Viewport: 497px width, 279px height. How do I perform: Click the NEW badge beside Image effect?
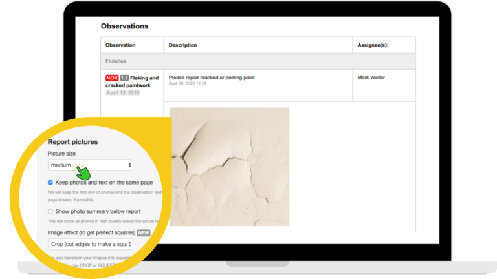[x=144, y=232]
